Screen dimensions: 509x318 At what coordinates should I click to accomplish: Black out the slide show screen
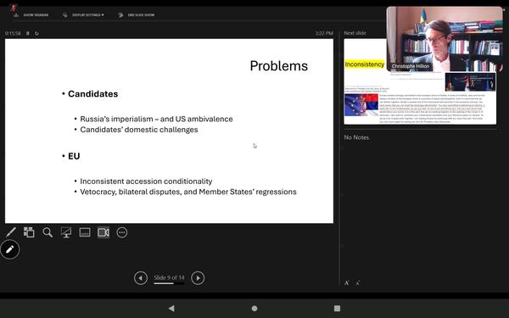[x=66, y=232]
